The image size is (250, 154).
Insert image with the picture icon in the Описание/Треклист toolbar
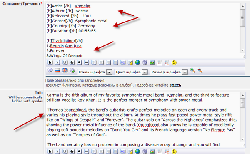[x=152, y=62]
